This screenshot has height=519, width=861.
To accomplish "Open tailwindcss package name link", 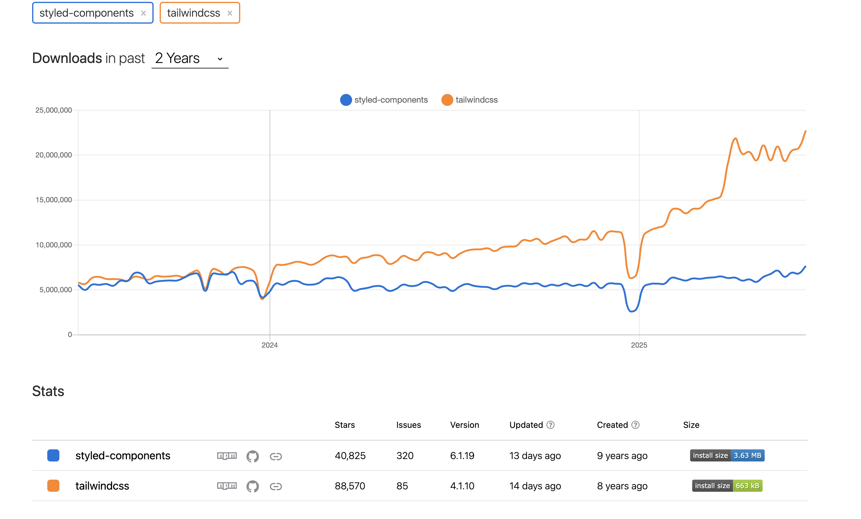I will [102, 486].
